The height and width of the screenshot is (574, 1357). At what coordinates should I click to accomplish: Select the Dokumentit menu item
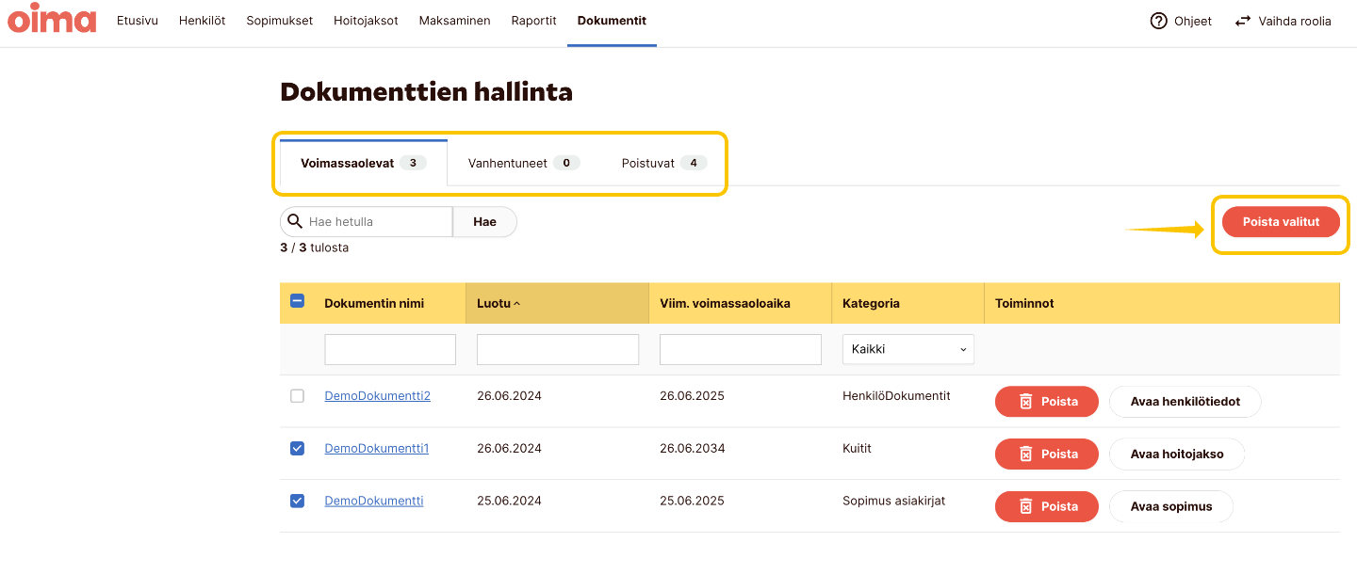point(612,21)
